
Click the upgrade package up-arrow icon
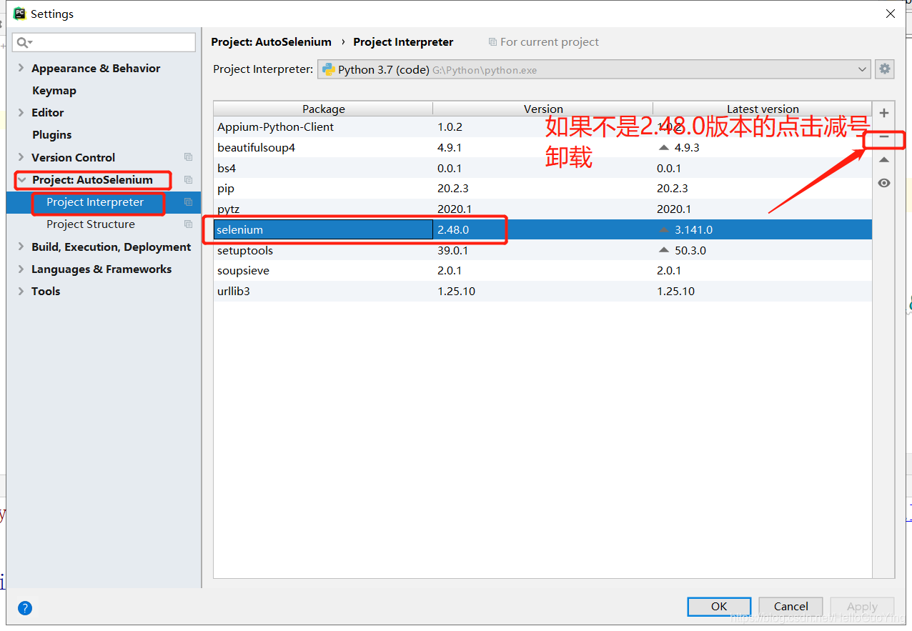pyautogui.click(x=884, y=160)
